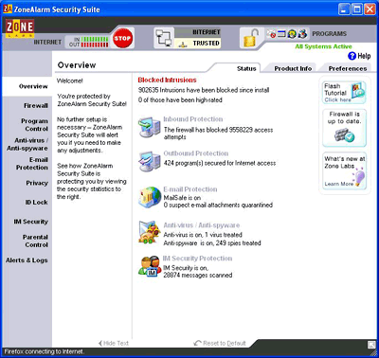Open Anti-virus / Anti-spyware in the sidebar

point(27,144)
